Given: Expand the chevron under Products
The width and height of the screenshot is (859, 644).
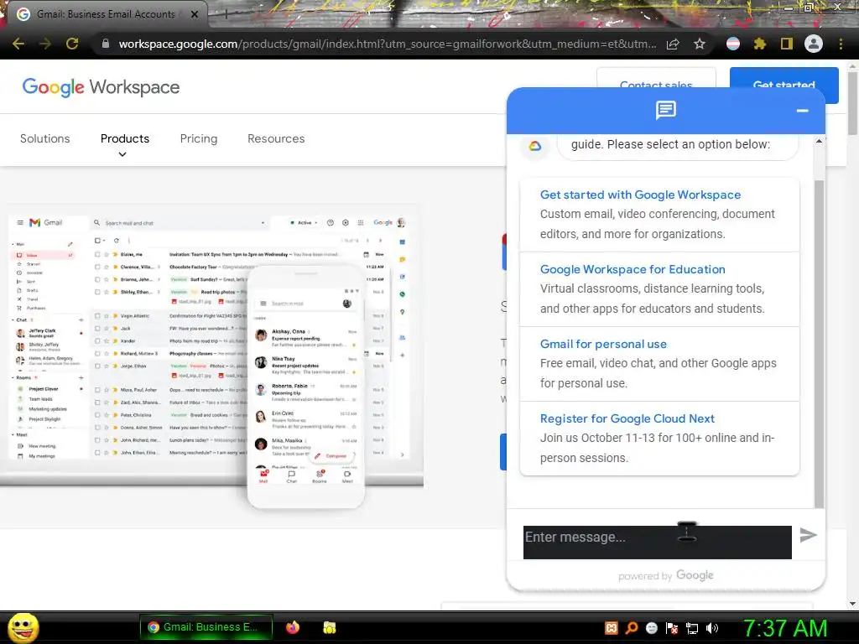Looking at the screenshot, I should coord(122,154).
